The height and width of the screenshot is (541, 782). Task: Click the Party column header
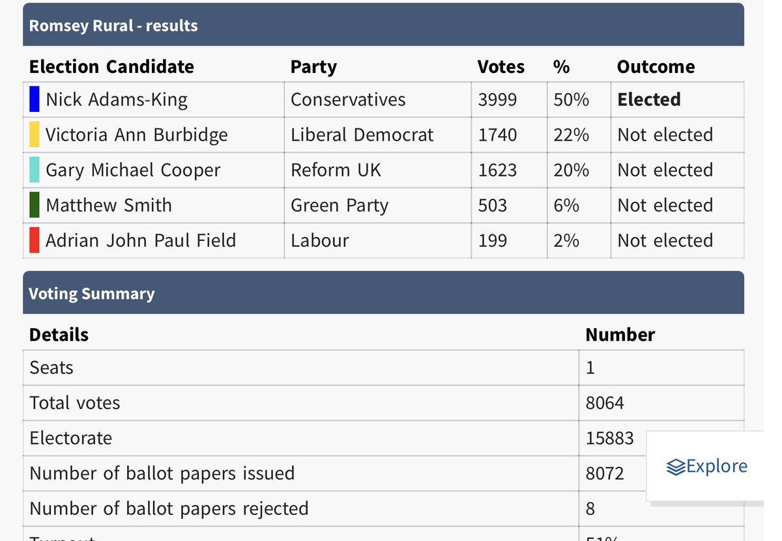click(x=313, y=68)
